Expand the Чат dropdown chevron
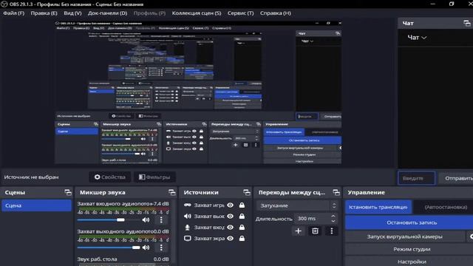The image size is (473, 266). pyautogui.click(x=423, y=38)
